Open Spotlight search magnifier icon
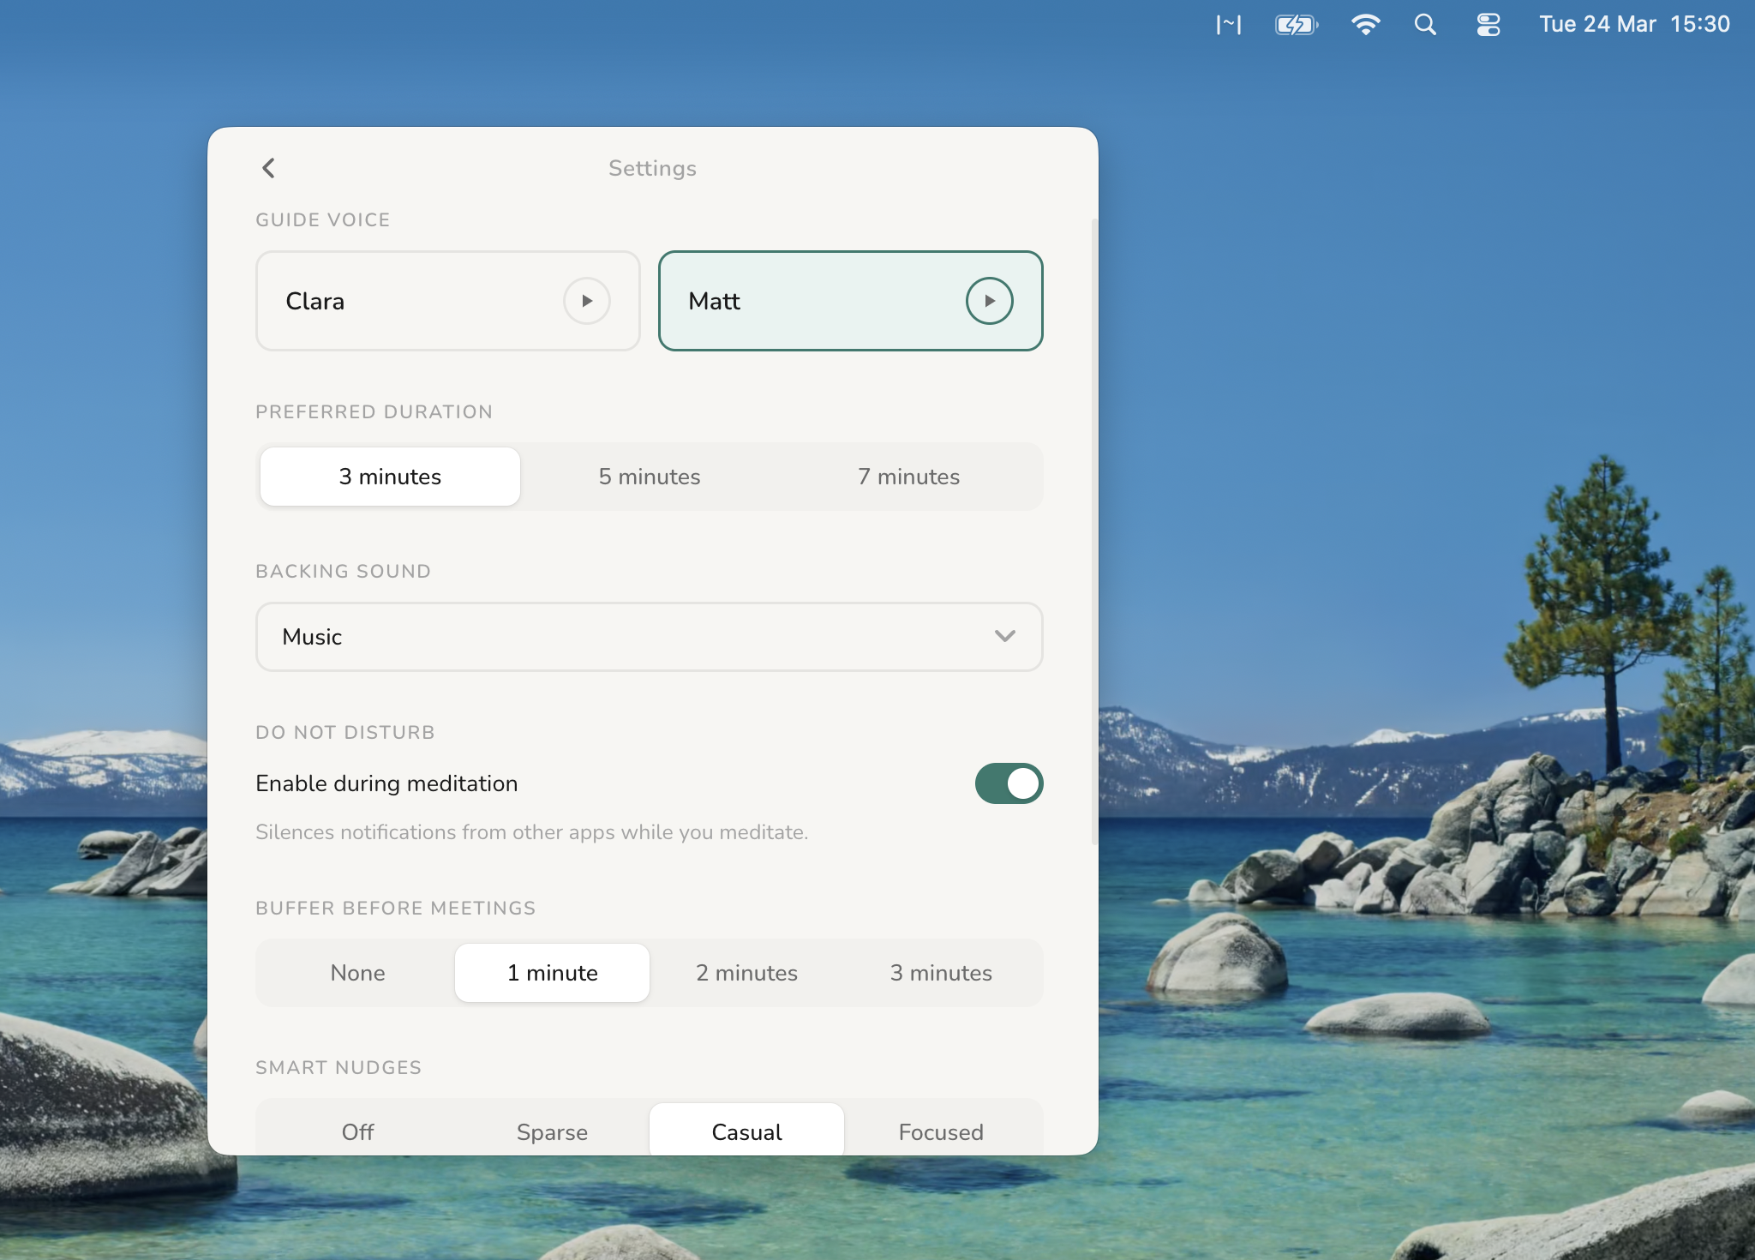The image size is (1755, 1260). 1425,25
